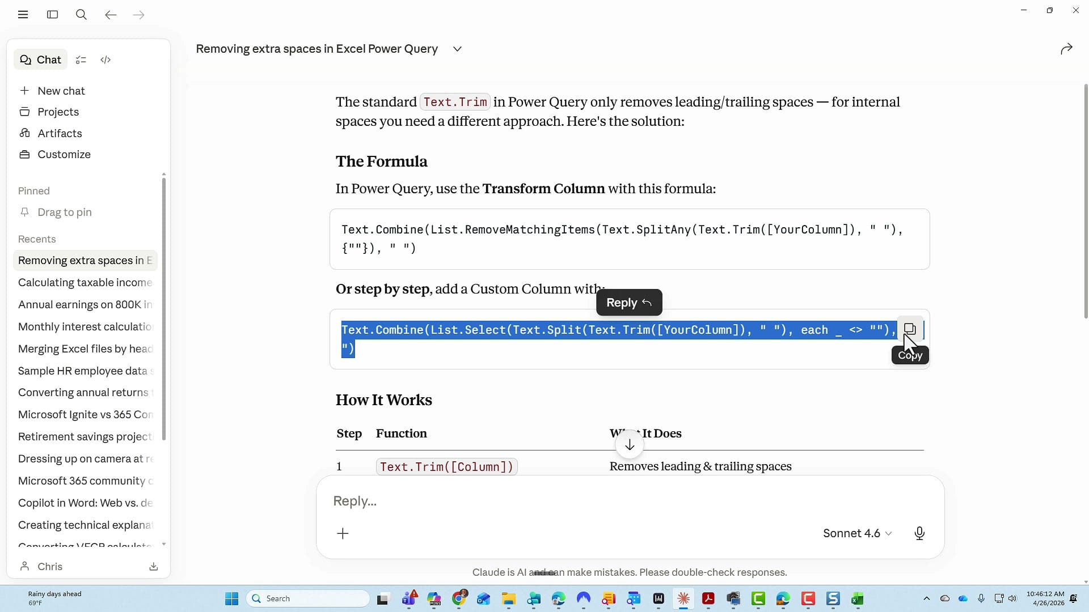Enable voice dictation with the microphone
Viewport: 1089px width, 612px height.
(x=919, y=533)
